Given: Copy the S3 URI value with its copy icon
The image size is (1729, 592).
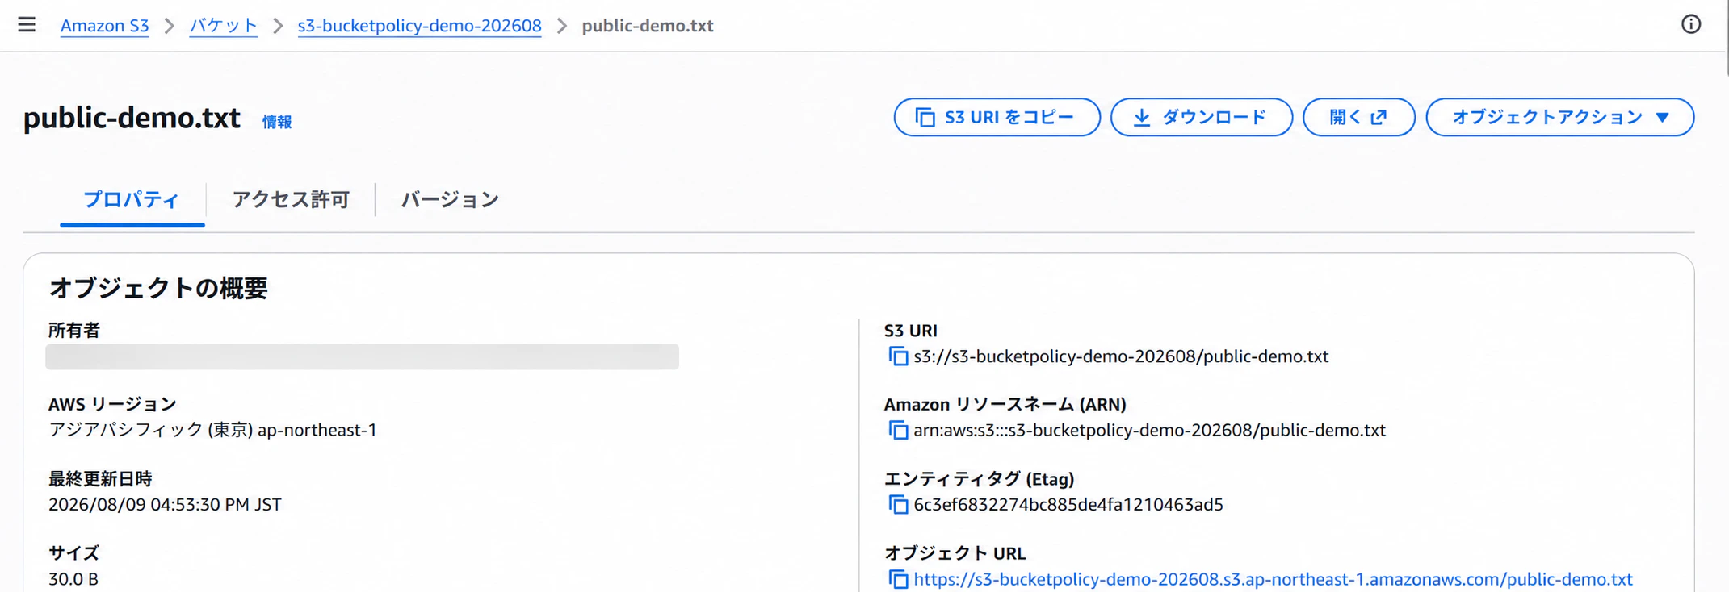Looking at the screenshot, I should point(897,356).
